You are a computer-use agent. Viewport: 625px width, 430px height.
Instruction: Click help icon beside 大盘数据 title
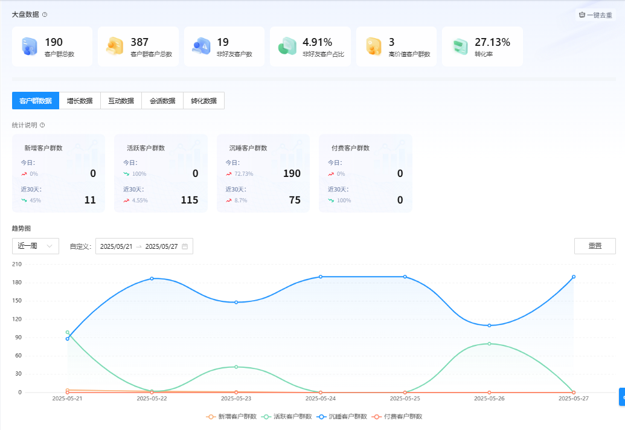[45, 14]
